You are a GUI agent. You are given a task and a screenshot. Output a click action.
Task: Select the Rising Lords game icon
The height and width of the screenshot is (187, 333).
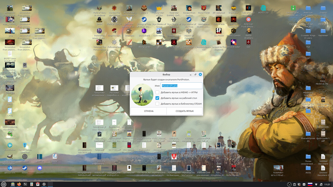(144, 42)
